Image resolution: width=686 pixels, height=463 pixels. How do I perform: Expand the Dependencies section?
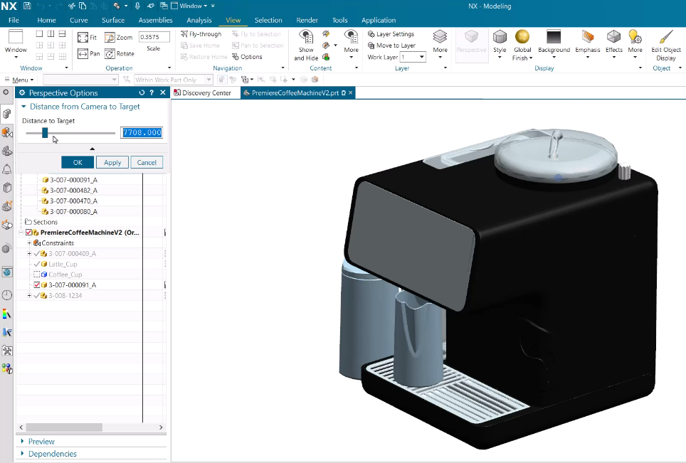[x=52, y=454]
